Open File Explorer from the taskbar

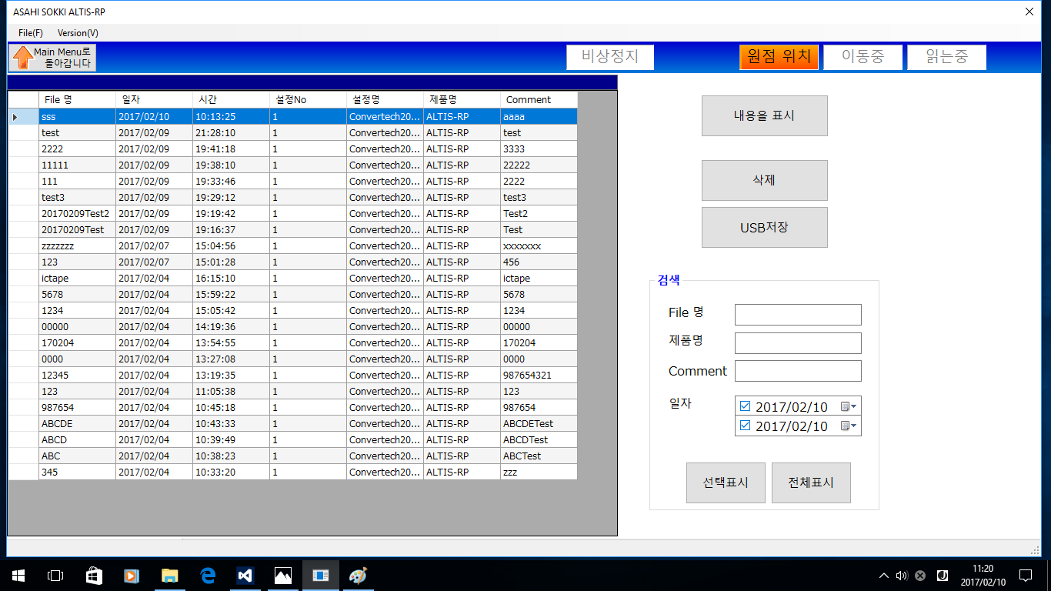(170, 575)
